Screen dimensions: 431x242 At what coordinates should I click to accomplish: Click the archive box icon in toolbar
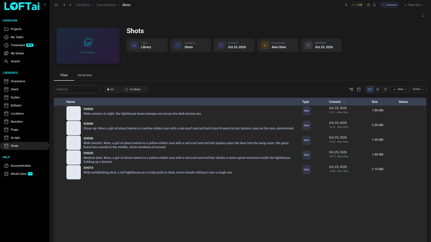[x=359, y=89]
